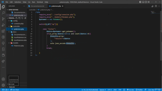Switch to the Documentacion.txt tab
Image resolution: width=162 pixels, height=91 pixels.
(x=37, y=6)
